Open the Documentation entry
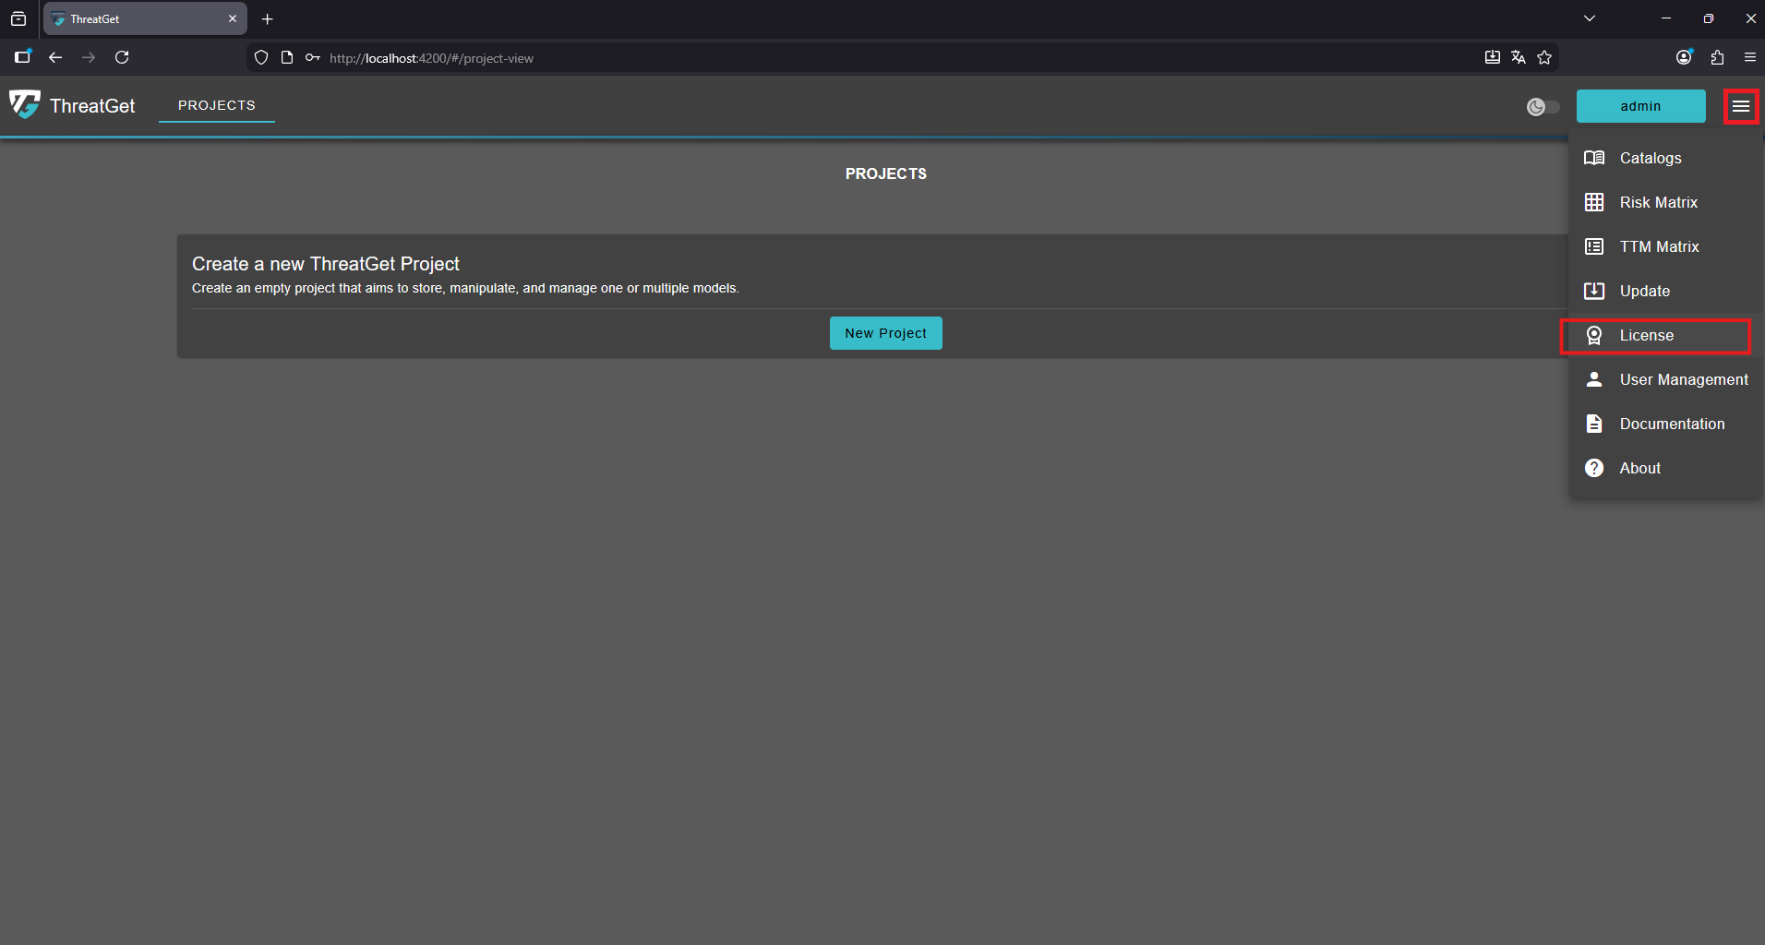This screenshot has height=945, width=1765. click(x=1671, y=424)
